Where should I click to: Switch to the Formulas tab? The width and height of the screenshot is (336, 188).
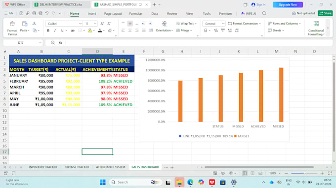[x=136, y=13]
